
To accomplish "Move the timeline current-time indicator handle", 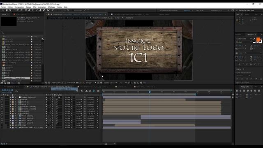I will tap(150, 92).
